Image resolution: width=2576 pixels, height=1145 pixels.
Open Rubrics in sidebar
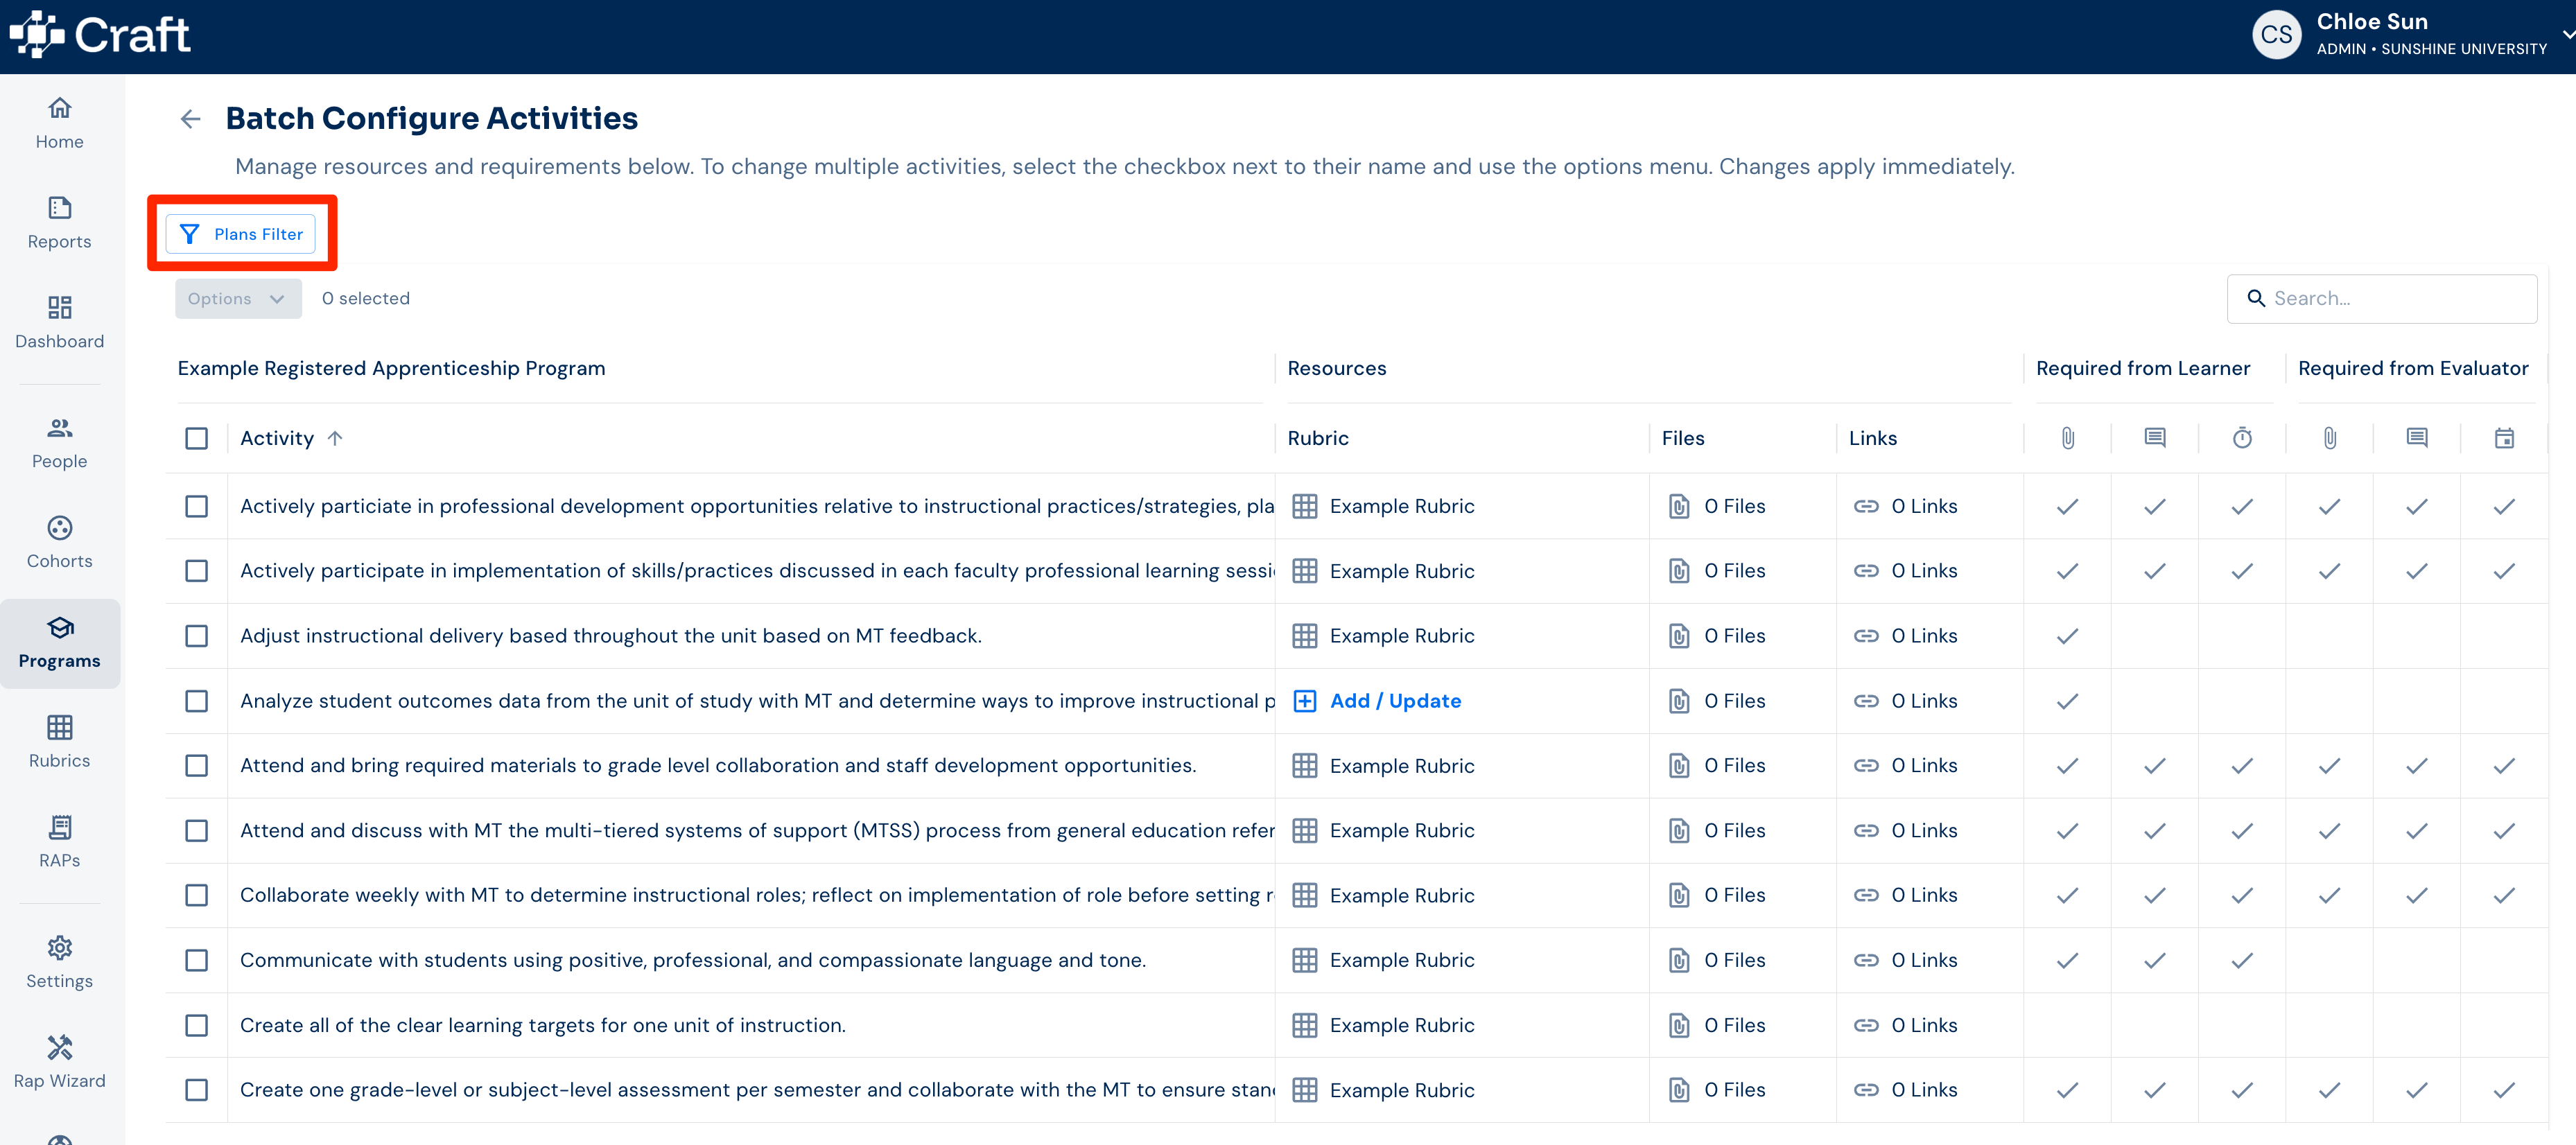click(x=60, y=742)
